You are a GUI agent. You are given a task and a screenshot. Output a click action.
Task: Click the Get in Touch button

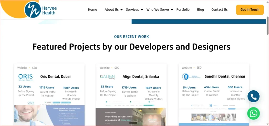250,10
